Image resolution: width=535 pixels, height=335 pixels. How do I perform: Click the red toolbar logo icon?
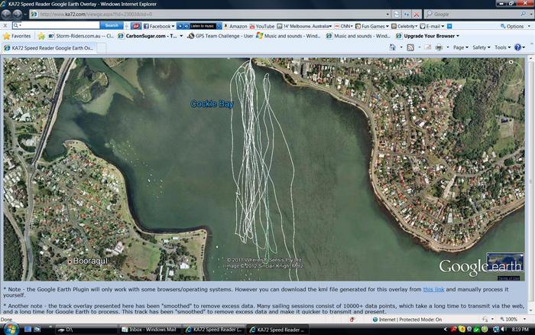(x=136, y=26)
